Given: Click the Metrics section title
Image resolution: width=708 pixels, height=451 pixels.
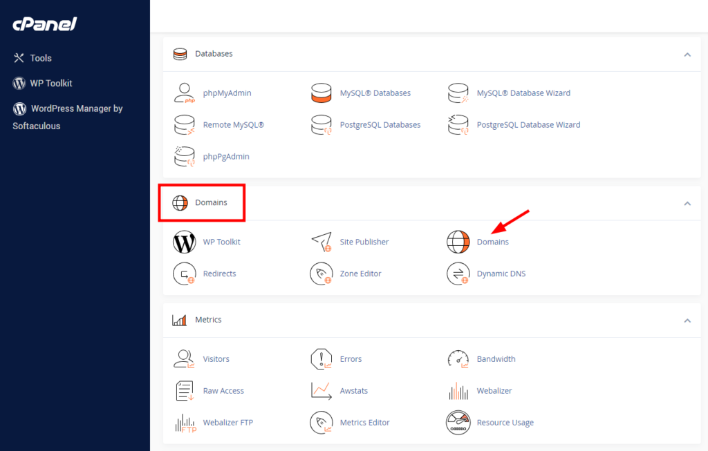Looking at the screenshot, I should (208, 320).
